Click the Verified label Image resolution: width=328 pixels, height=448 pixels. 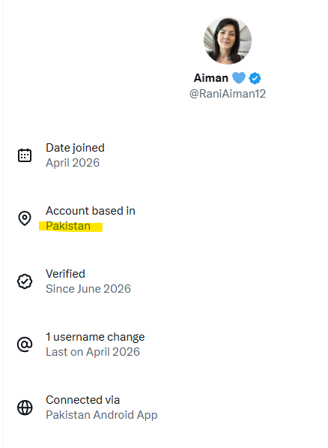[x=66, y=274]
